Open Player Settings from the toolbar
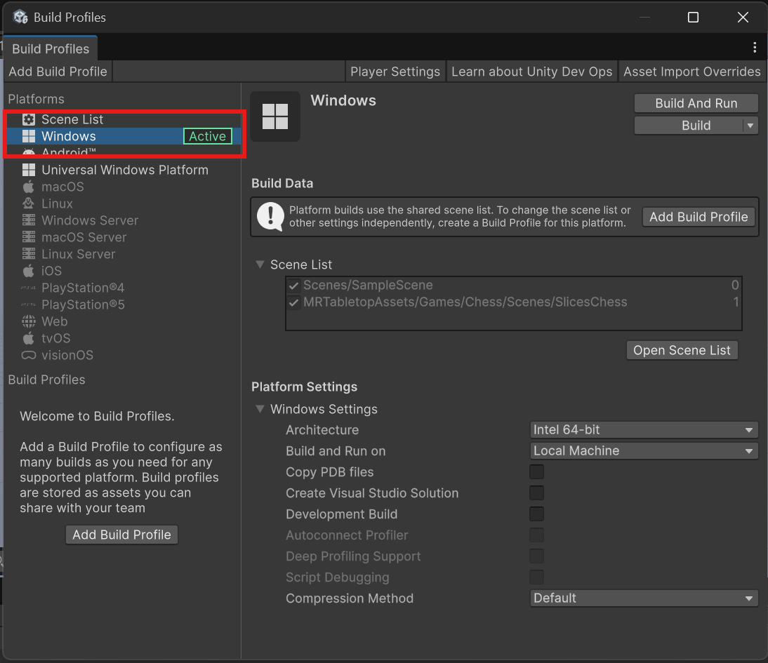 pos(395,72)
